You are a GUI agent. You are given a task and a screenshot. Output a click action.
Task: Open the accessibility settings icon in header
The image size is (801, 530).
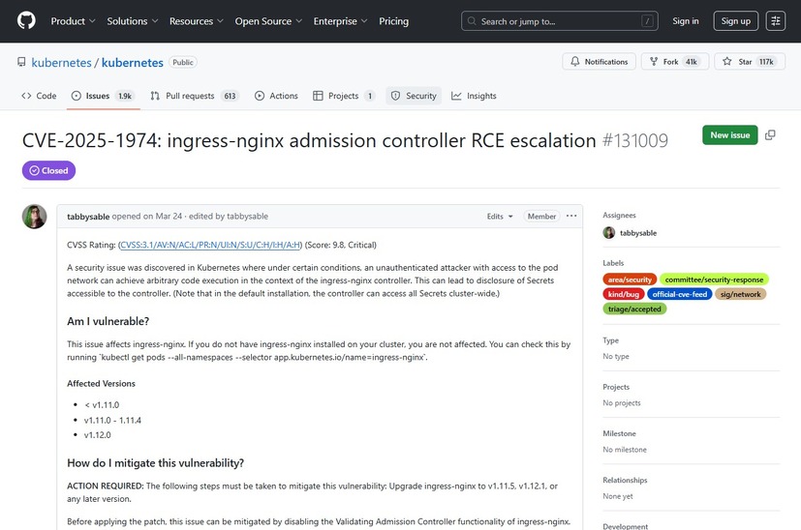pyautogui.click(x=775, y=20)
